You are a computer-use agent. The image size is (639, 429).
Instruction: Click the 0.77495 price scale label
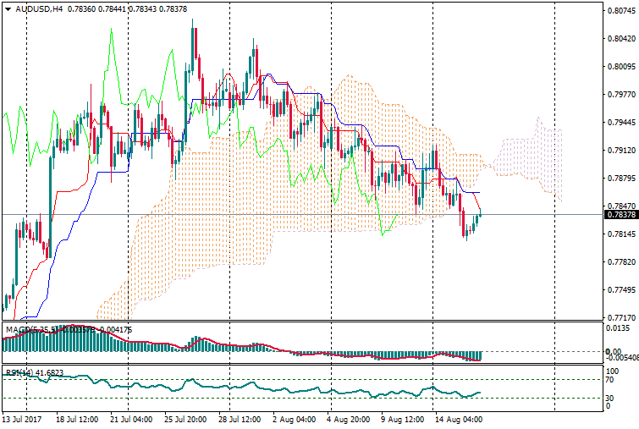pos(620,290)
